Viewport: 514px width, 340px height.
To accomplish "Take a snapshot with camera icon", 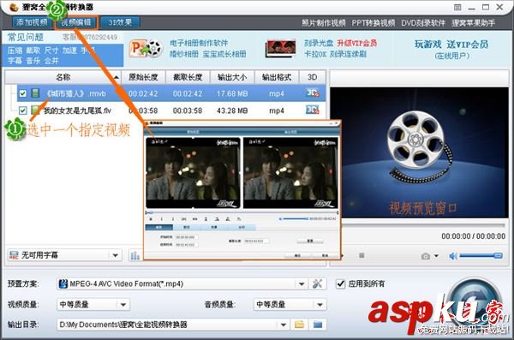I will (426, 256).
